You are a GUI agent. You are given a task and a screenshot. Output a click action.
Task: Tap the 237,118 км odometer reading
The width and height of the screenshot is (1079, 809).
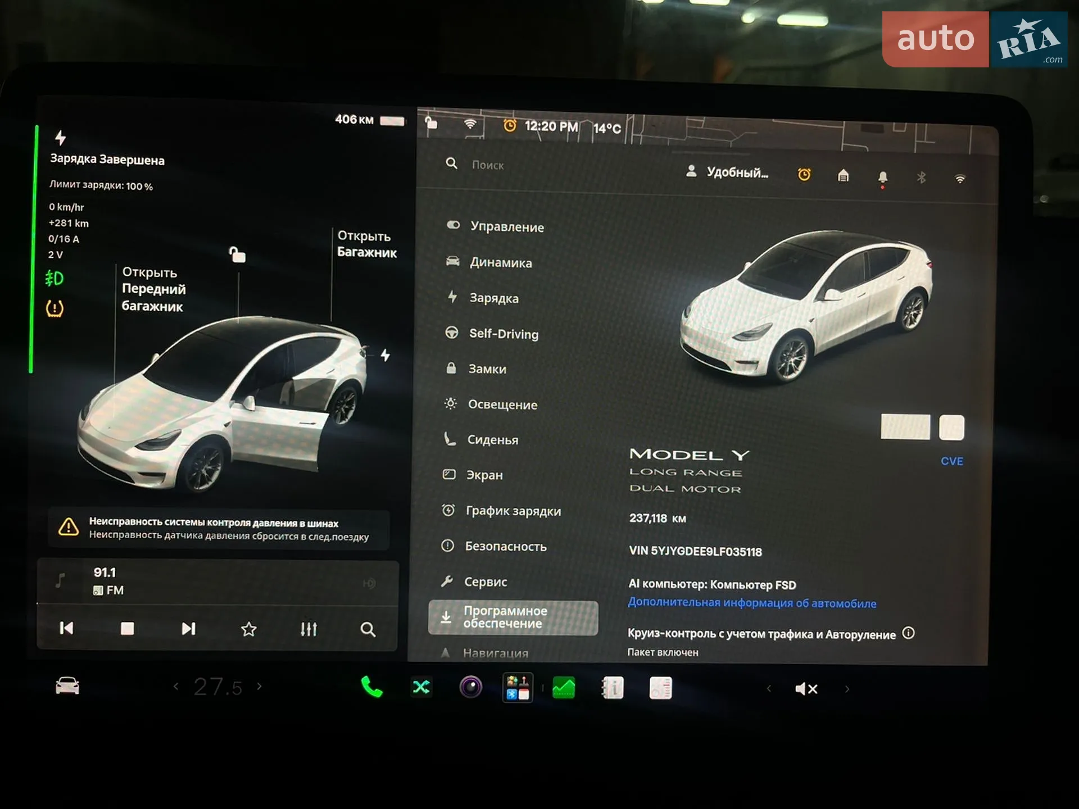click(658, 518)
